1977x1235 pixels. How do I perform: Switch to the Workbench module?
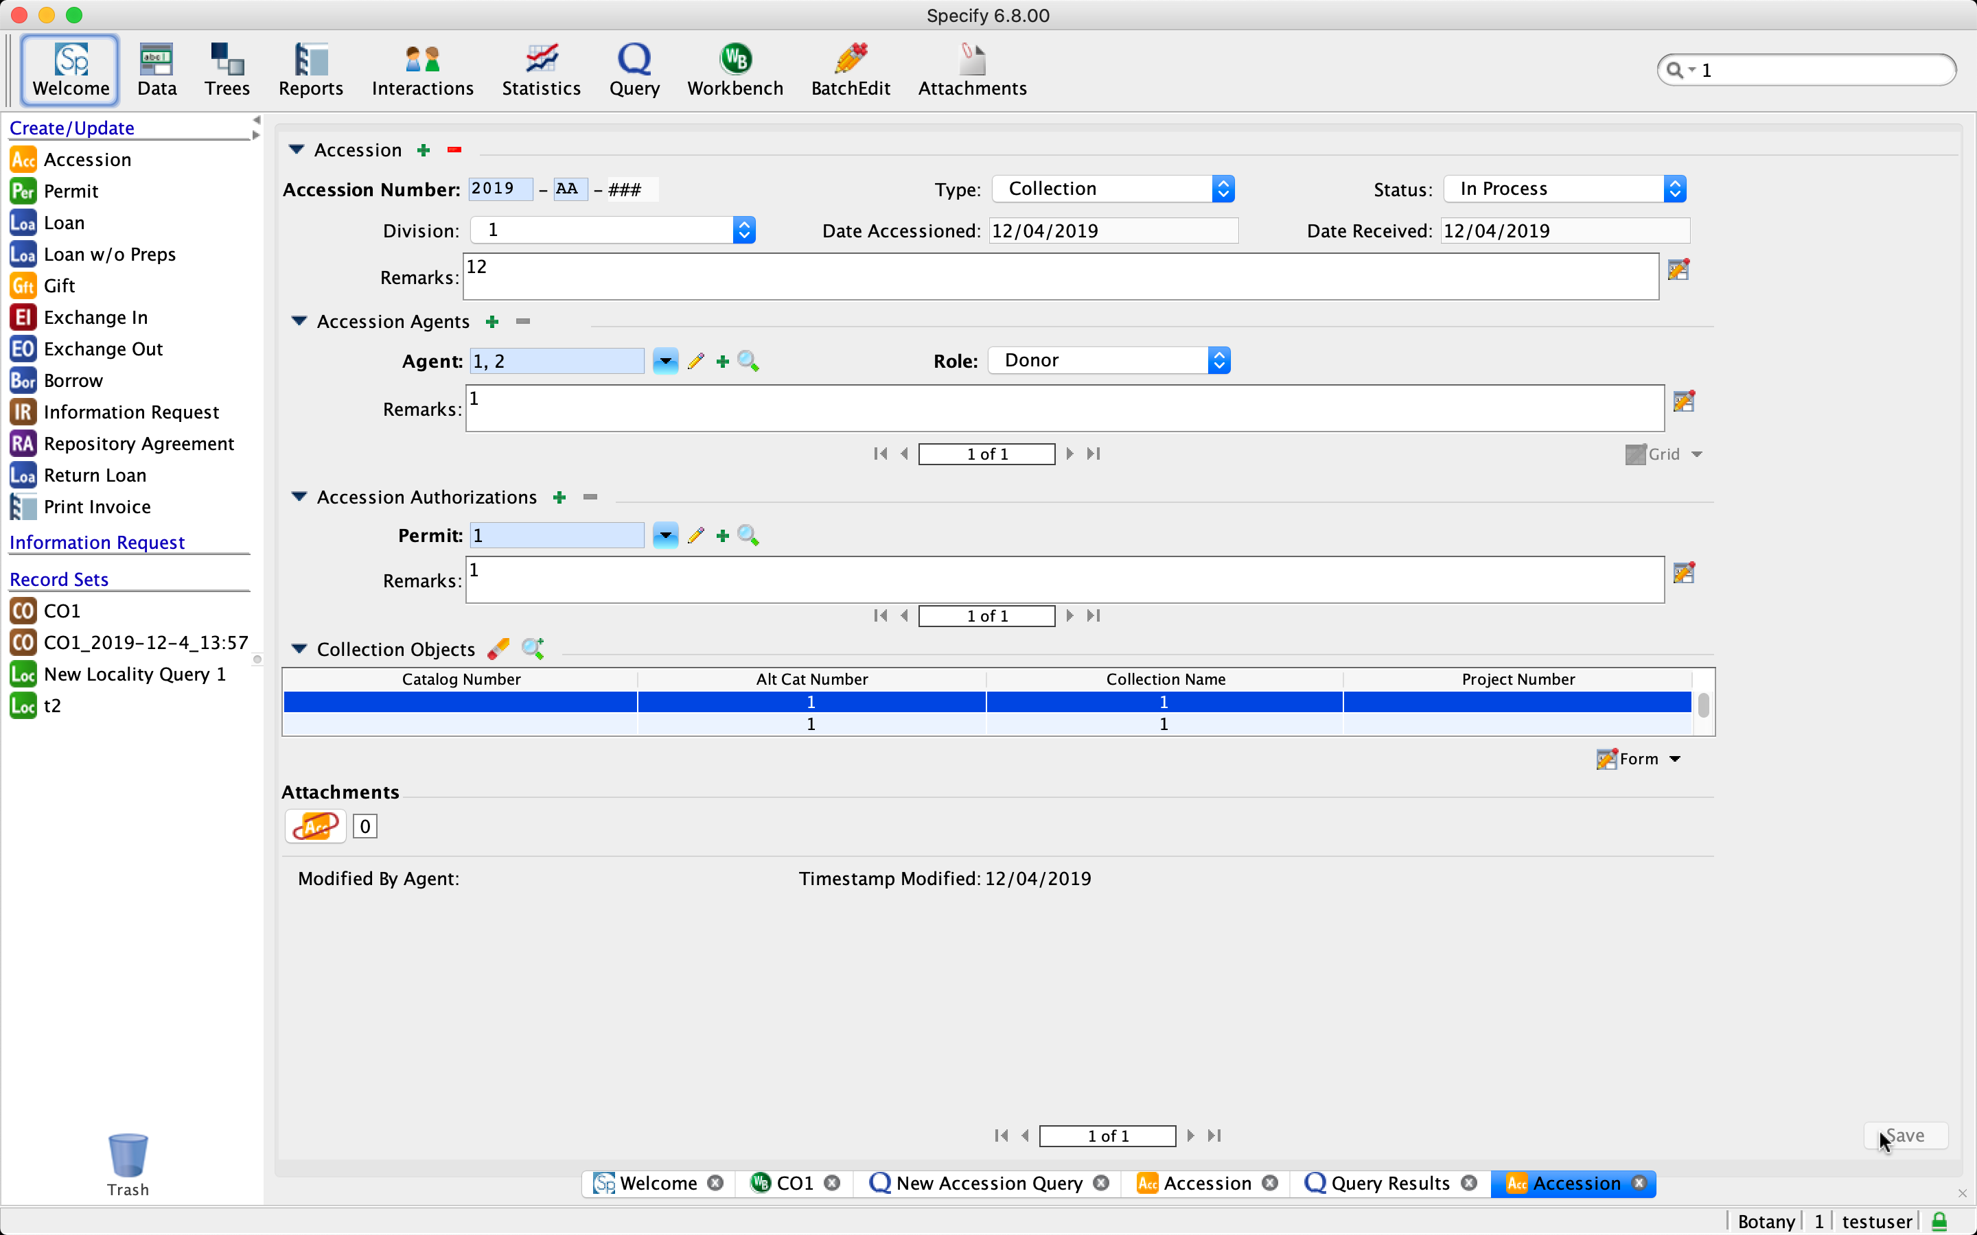pyautogui.click(x=734, y=69)
